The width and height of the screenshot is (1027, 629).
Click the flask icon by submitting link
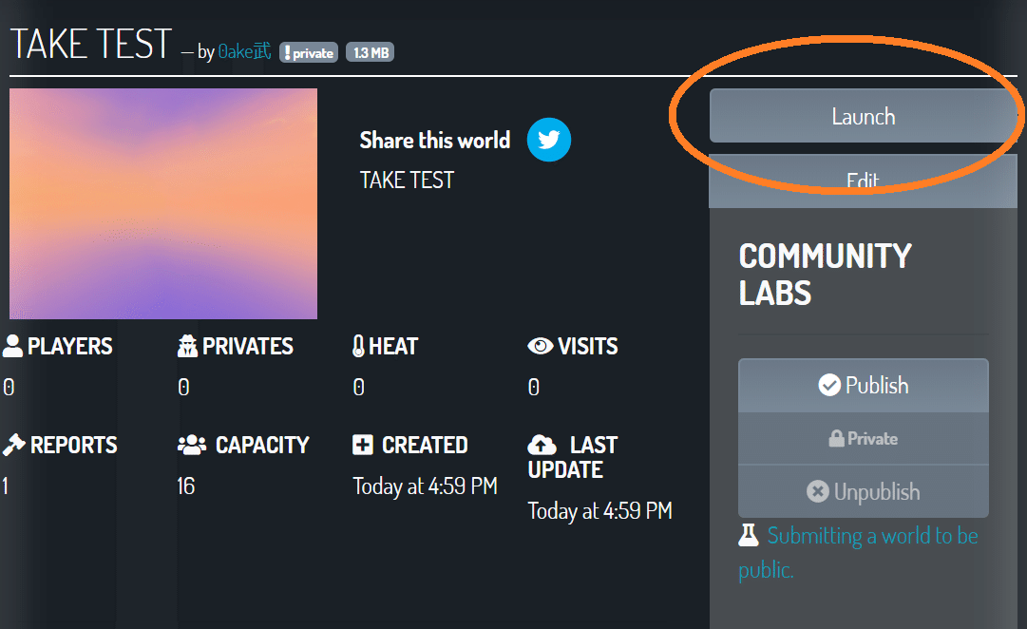[x=749, y=536]
